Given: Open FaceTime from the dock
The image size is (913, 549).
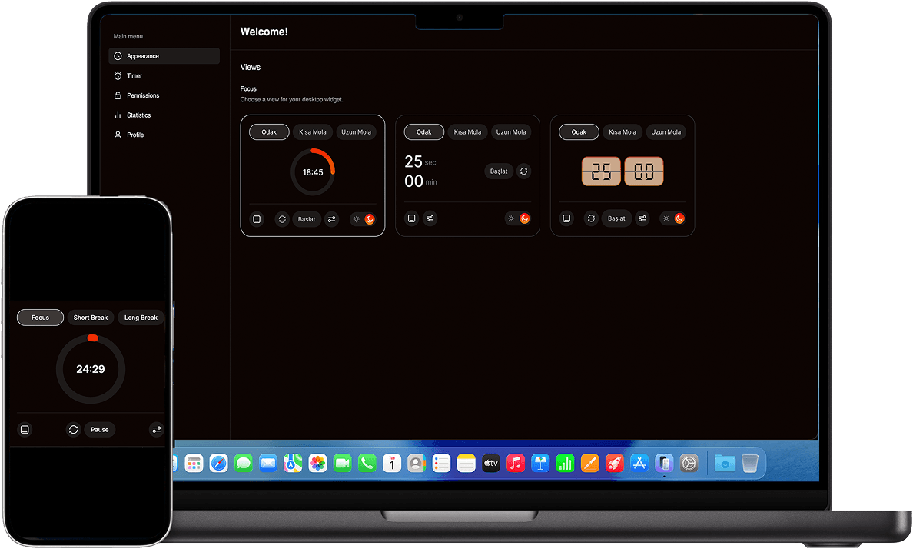Looking at the screenshot, I should tap(343, 464).
